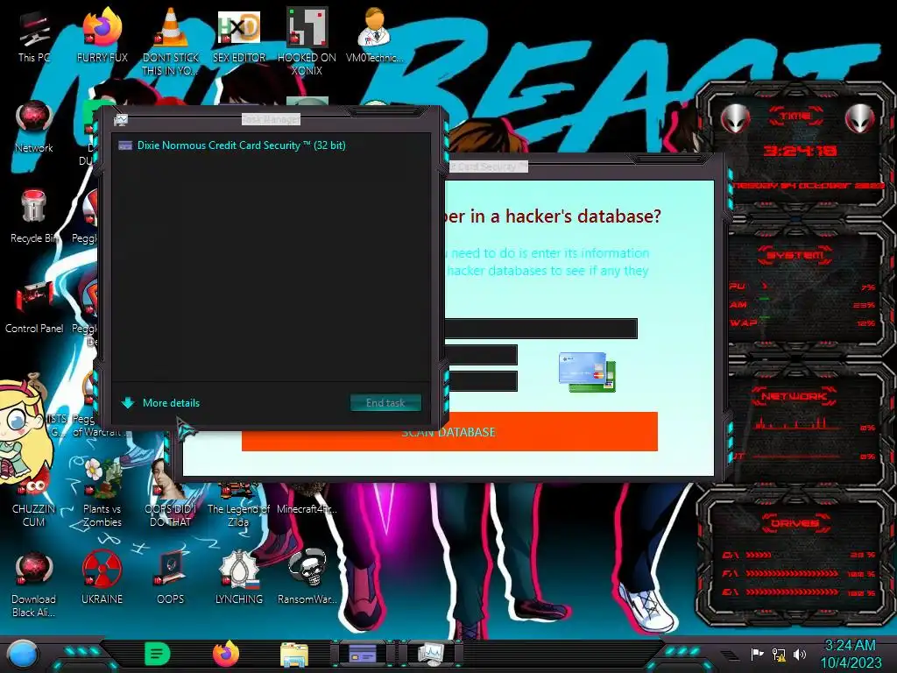Open the Recycle Bin
897x673 pixels.
coord(33,216)
